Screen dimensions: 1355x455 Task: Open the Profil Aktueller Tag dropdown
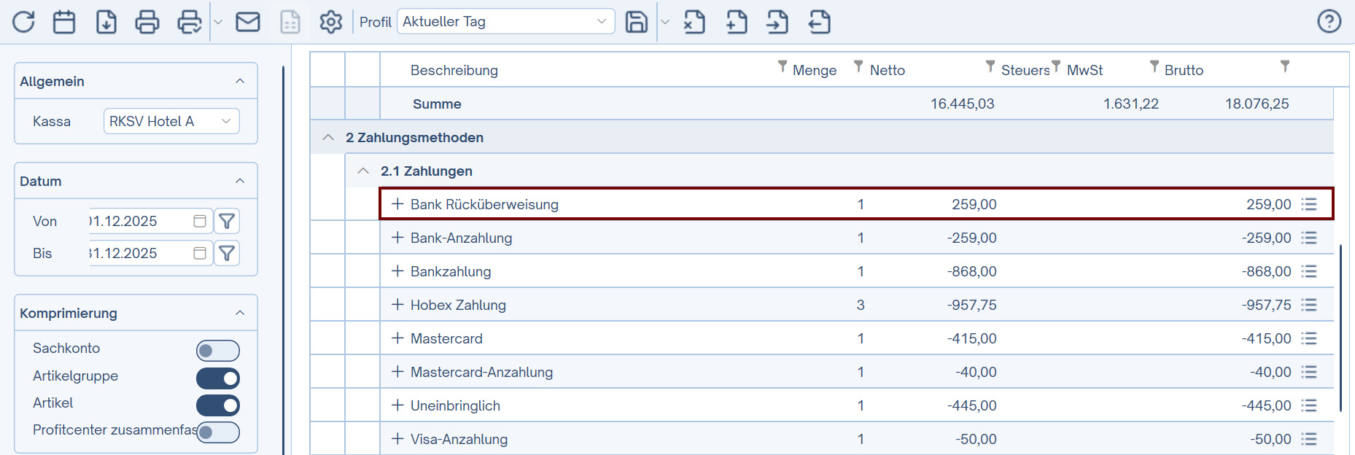tap(506, 21)
